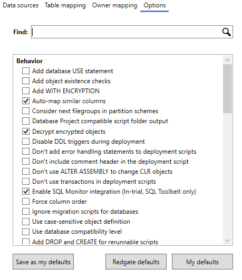Image resolution: width=242 pixels, height=280 pixels.
Task: Click the scrollbar up arrow
Action: click(x=228, y=60)
